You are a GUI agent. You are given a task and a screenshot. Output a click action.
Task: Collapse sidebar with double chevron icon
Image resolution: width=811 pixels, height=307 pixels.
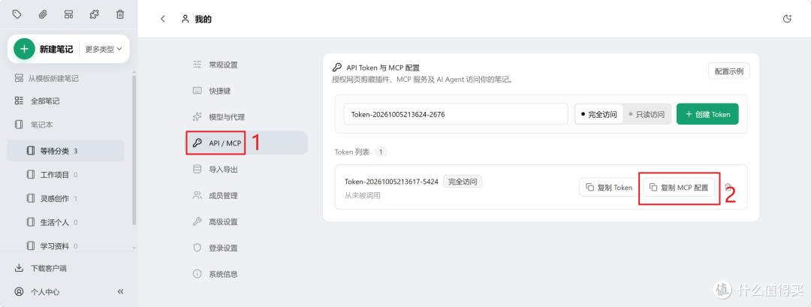coord(120,291)
